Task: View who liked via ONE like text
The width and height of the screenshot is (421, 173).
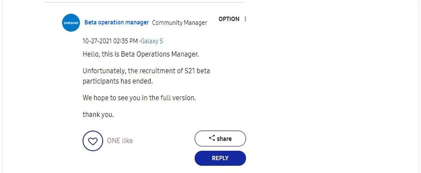Action: point(120,141)
